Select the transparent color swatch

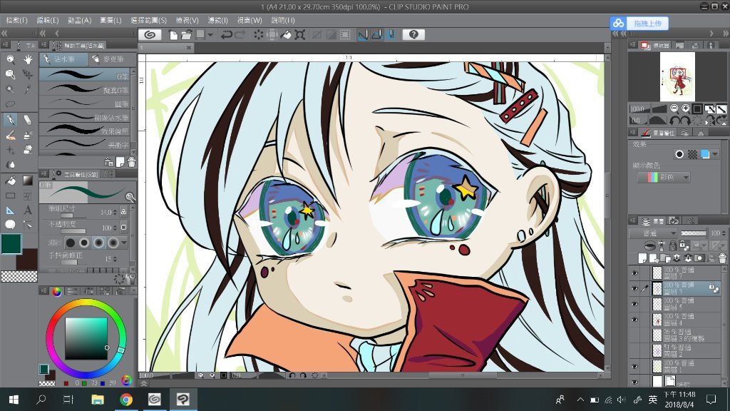(19, 277)
